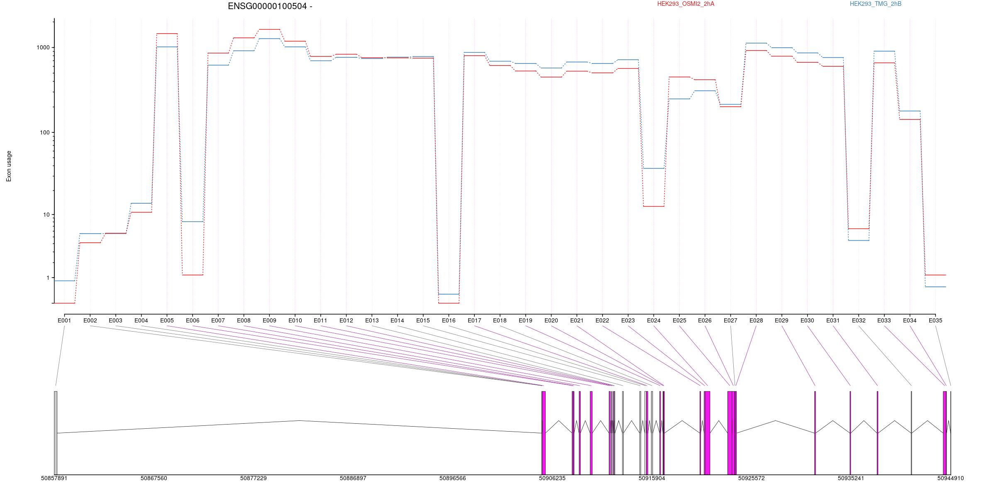The height and width of the screenshot is (498, 996).
Task: Select the HEK293_OSMI2_2hA legend label
Action: [686, 4]
